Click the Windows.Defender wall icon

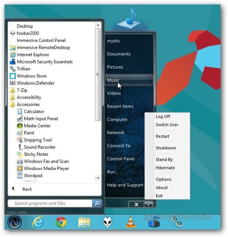click(x=13, y=83)
